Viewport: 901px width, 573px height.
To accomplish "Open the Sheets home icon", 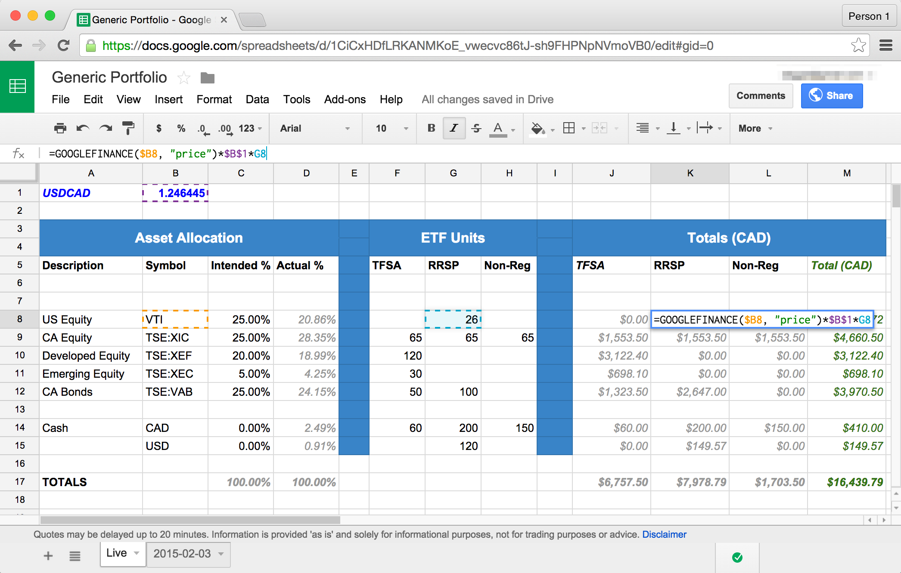I will click(x=17, y=86).
